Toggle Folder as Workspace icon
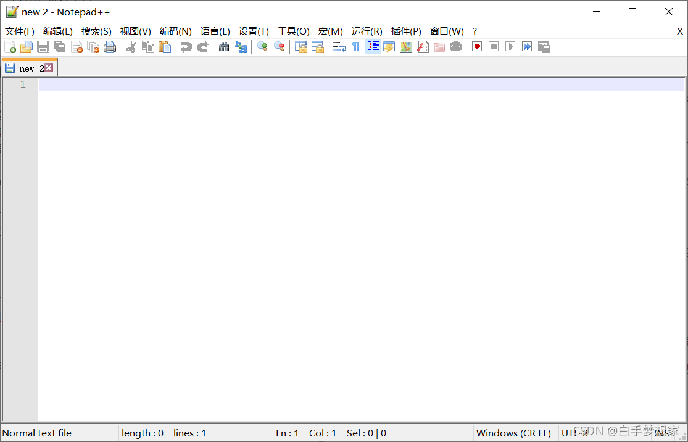This screenshot has width=688, height=442. [439, 46]
